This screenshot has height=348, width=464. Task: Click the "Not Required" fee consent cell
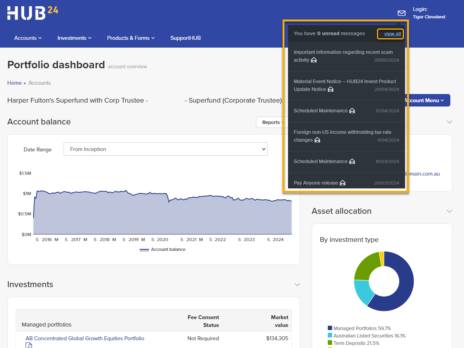203,338
